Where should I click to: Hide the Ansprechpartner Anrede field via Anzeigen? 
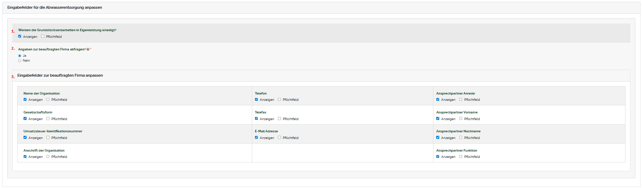[x=438, y=99]
